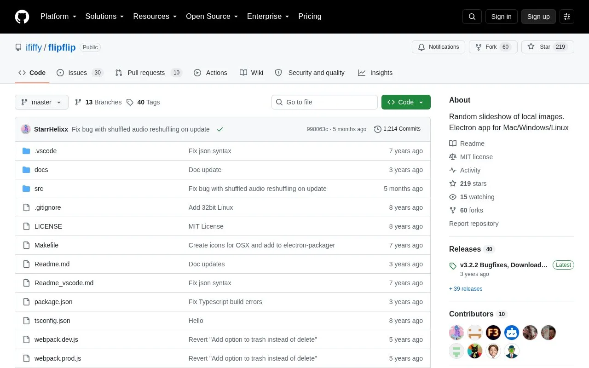
Task: Expand the master branch dropdown
Action: point(41,102)
